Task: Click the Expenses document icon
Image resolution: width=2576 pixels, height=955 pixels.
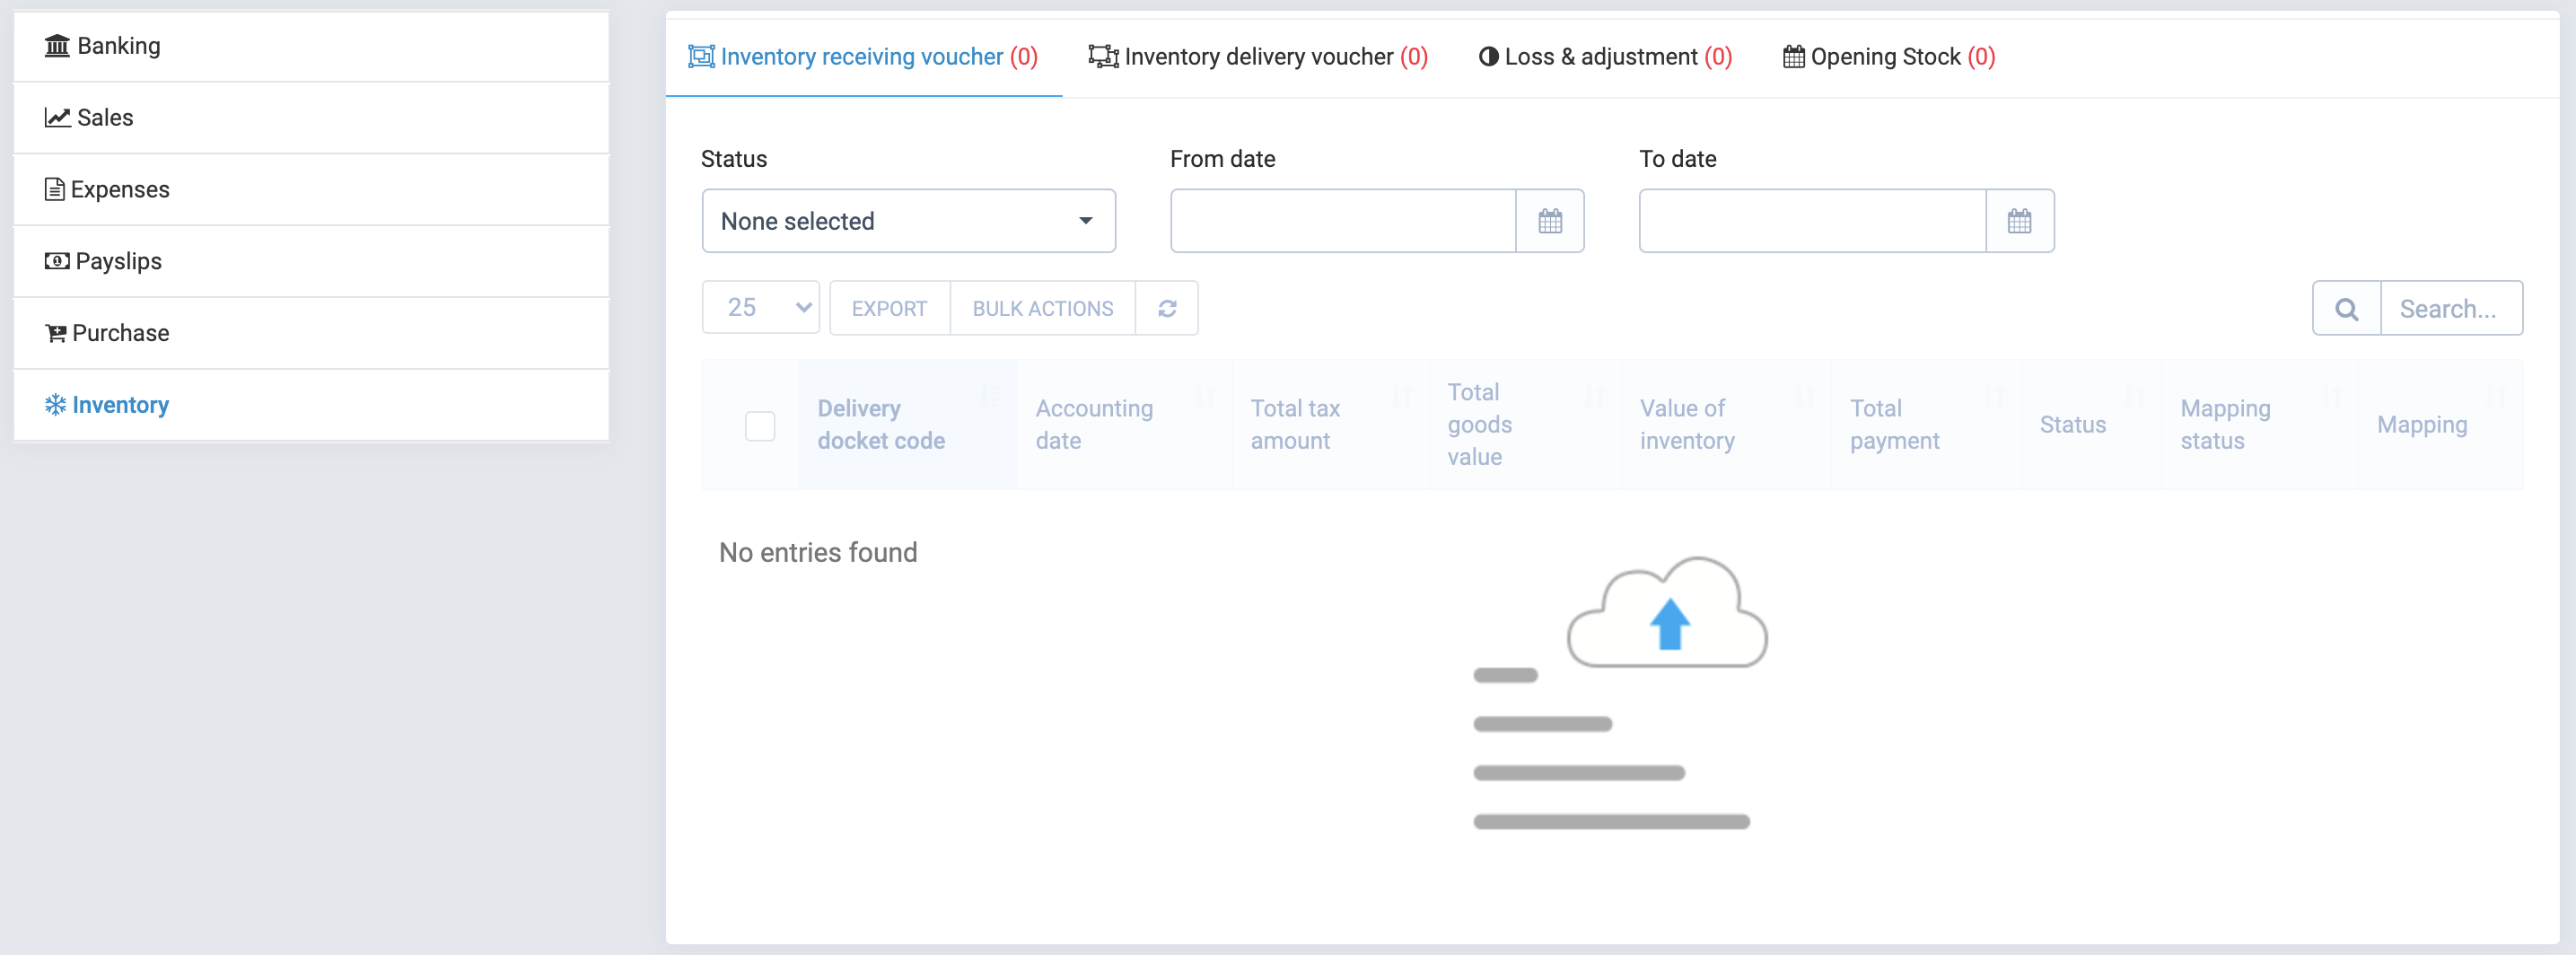Action: pyautogui.click(x=55, y=190)
